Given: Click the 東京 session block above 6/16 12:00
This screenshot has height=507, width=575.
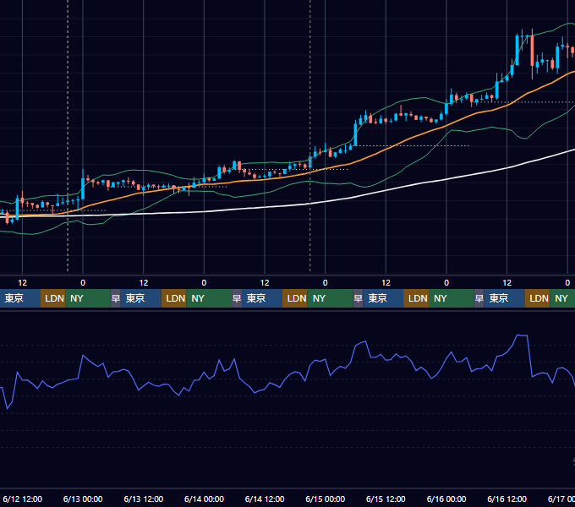Looking at the screenshot, I should [504, 298].
